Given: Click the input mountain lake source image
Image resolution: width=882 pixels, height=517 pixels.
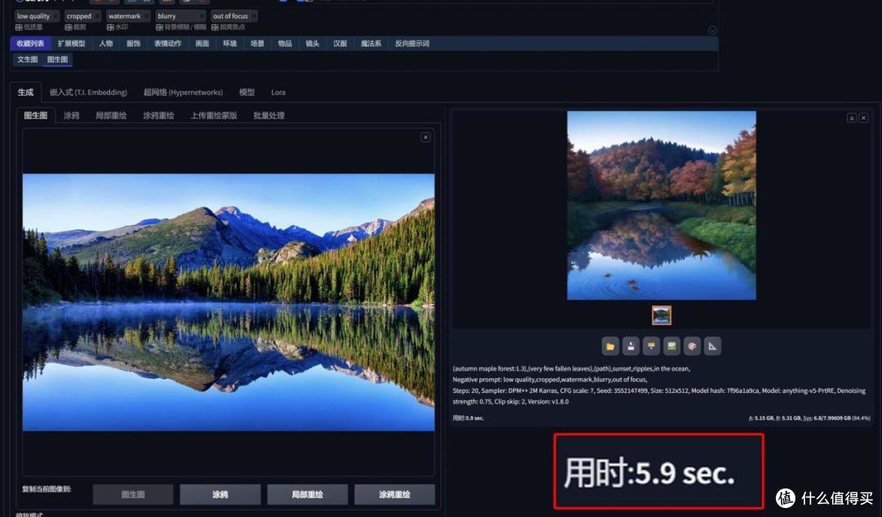Looking at the screenshot, I should tap(229, 302).
